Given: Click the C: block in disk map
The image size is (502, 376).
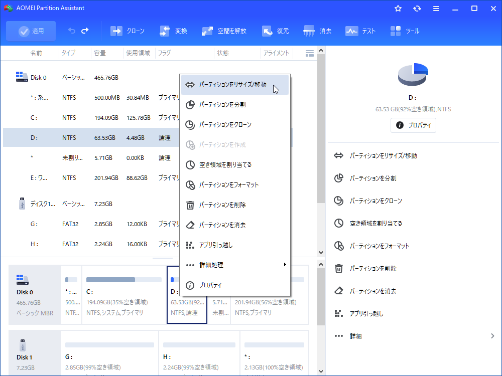Looking at the screenshot, I should pyautogui.click(x=124, y=295).
